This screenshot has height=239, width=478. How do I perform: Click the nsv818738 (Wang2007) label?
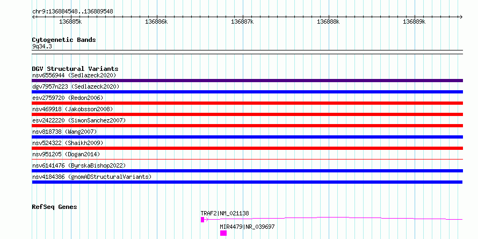(64, 132)
